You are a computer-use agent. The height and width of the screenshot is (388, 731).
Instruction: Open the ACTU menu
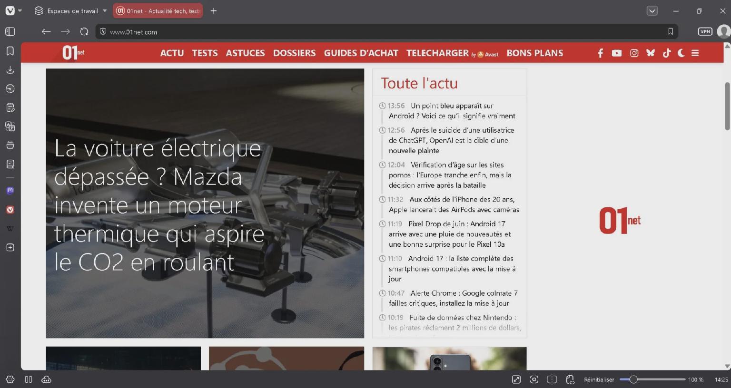click(x=172, y=53)
